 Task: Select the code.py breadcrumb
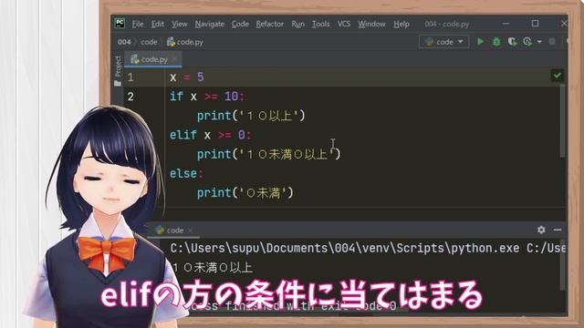click(x=185, y=42)
